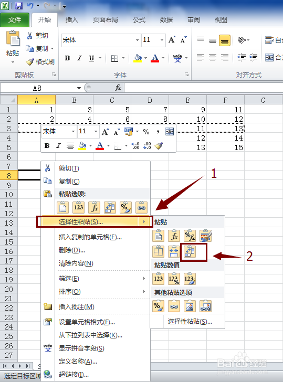283x382 pixels.
Task: Click 选择性粘贴(S)... at bottom of submenu
Action: (190, 322)
